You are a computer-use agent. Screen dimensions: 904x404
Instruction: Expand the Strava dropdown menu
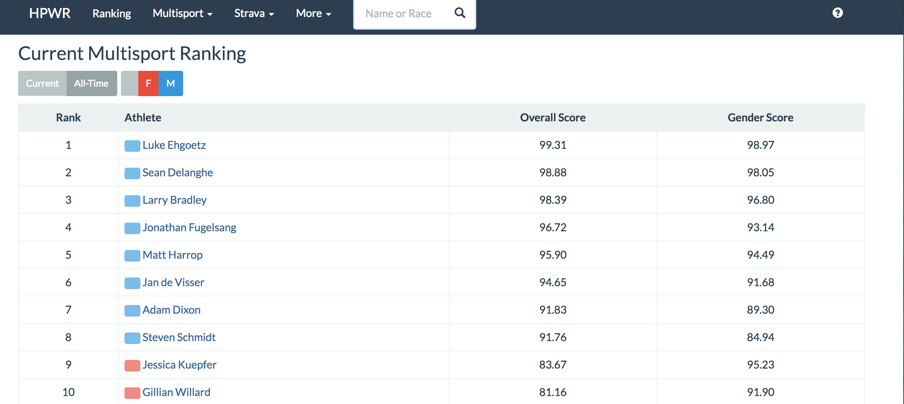tap(254, 13)
